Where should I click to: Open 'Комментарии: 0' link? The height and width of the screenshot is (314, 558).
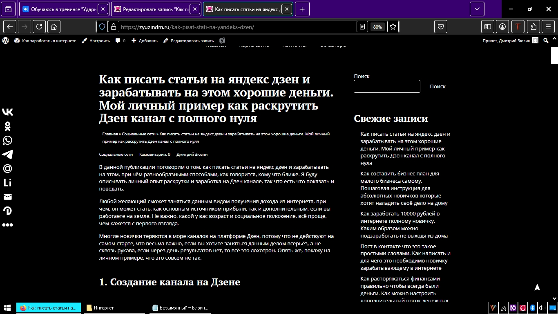[x=155, y=155]
